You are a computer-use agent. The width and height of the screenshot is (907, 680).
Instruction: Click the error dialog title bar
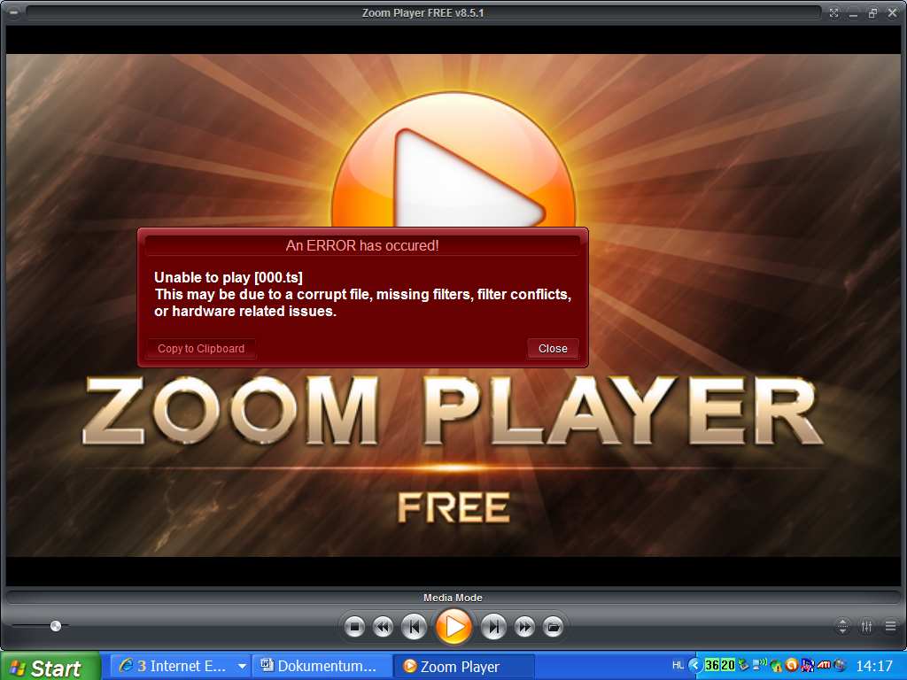pyautogui.click(x=362, y=246)
